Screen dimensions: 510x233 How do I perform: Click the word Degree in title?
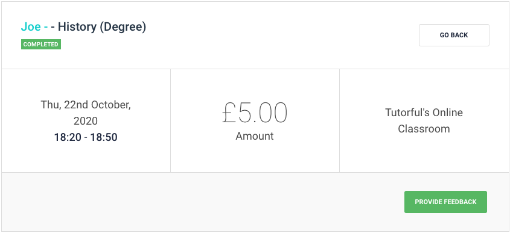tap(123, 27)
